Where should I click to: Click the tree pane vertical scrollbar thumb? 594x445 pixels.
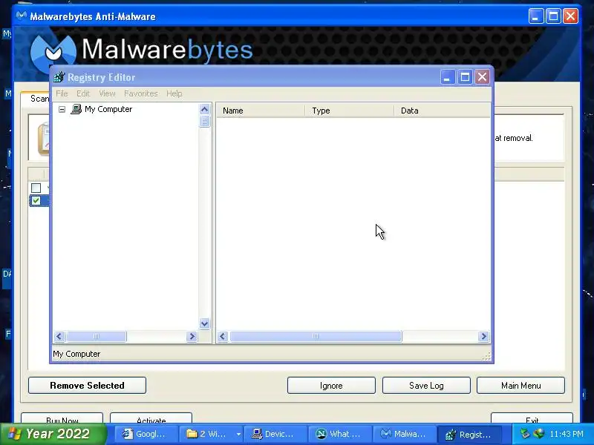coord(205,122)
